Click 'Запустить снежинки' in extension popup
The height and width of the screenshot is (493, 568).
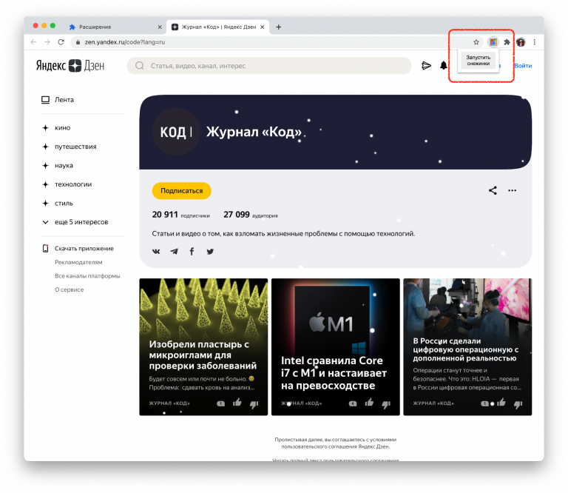478,61
